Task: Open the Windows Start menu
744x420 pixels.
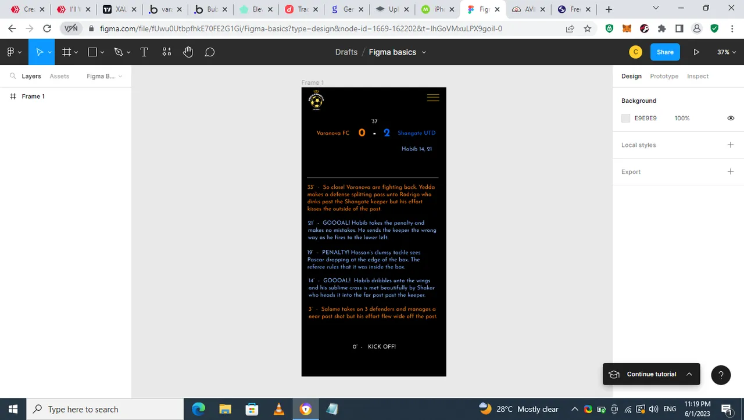Action: (x=13, y=409)
